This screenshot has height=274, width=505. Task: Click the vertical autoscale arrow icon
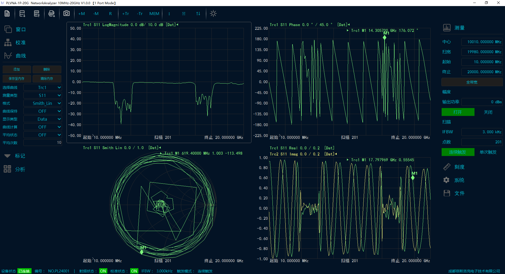pos(169,14)
